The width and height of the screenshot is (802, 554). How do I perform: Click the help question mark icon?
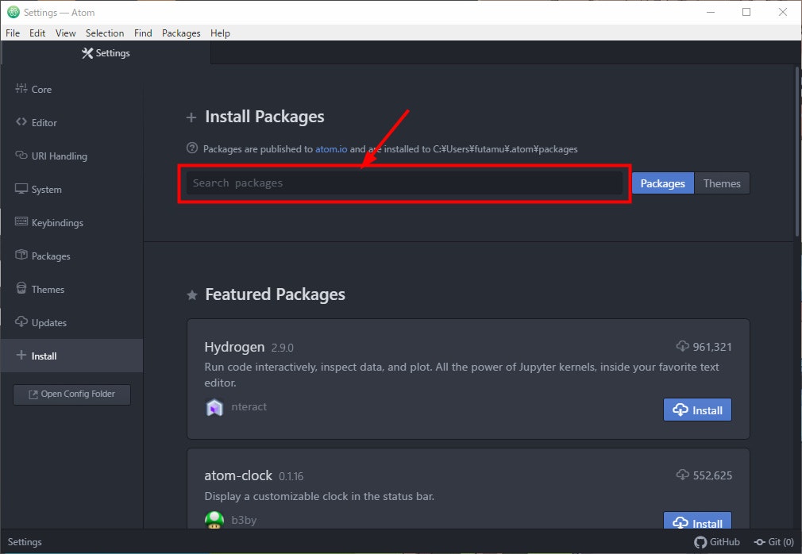(x=192, y=148)
